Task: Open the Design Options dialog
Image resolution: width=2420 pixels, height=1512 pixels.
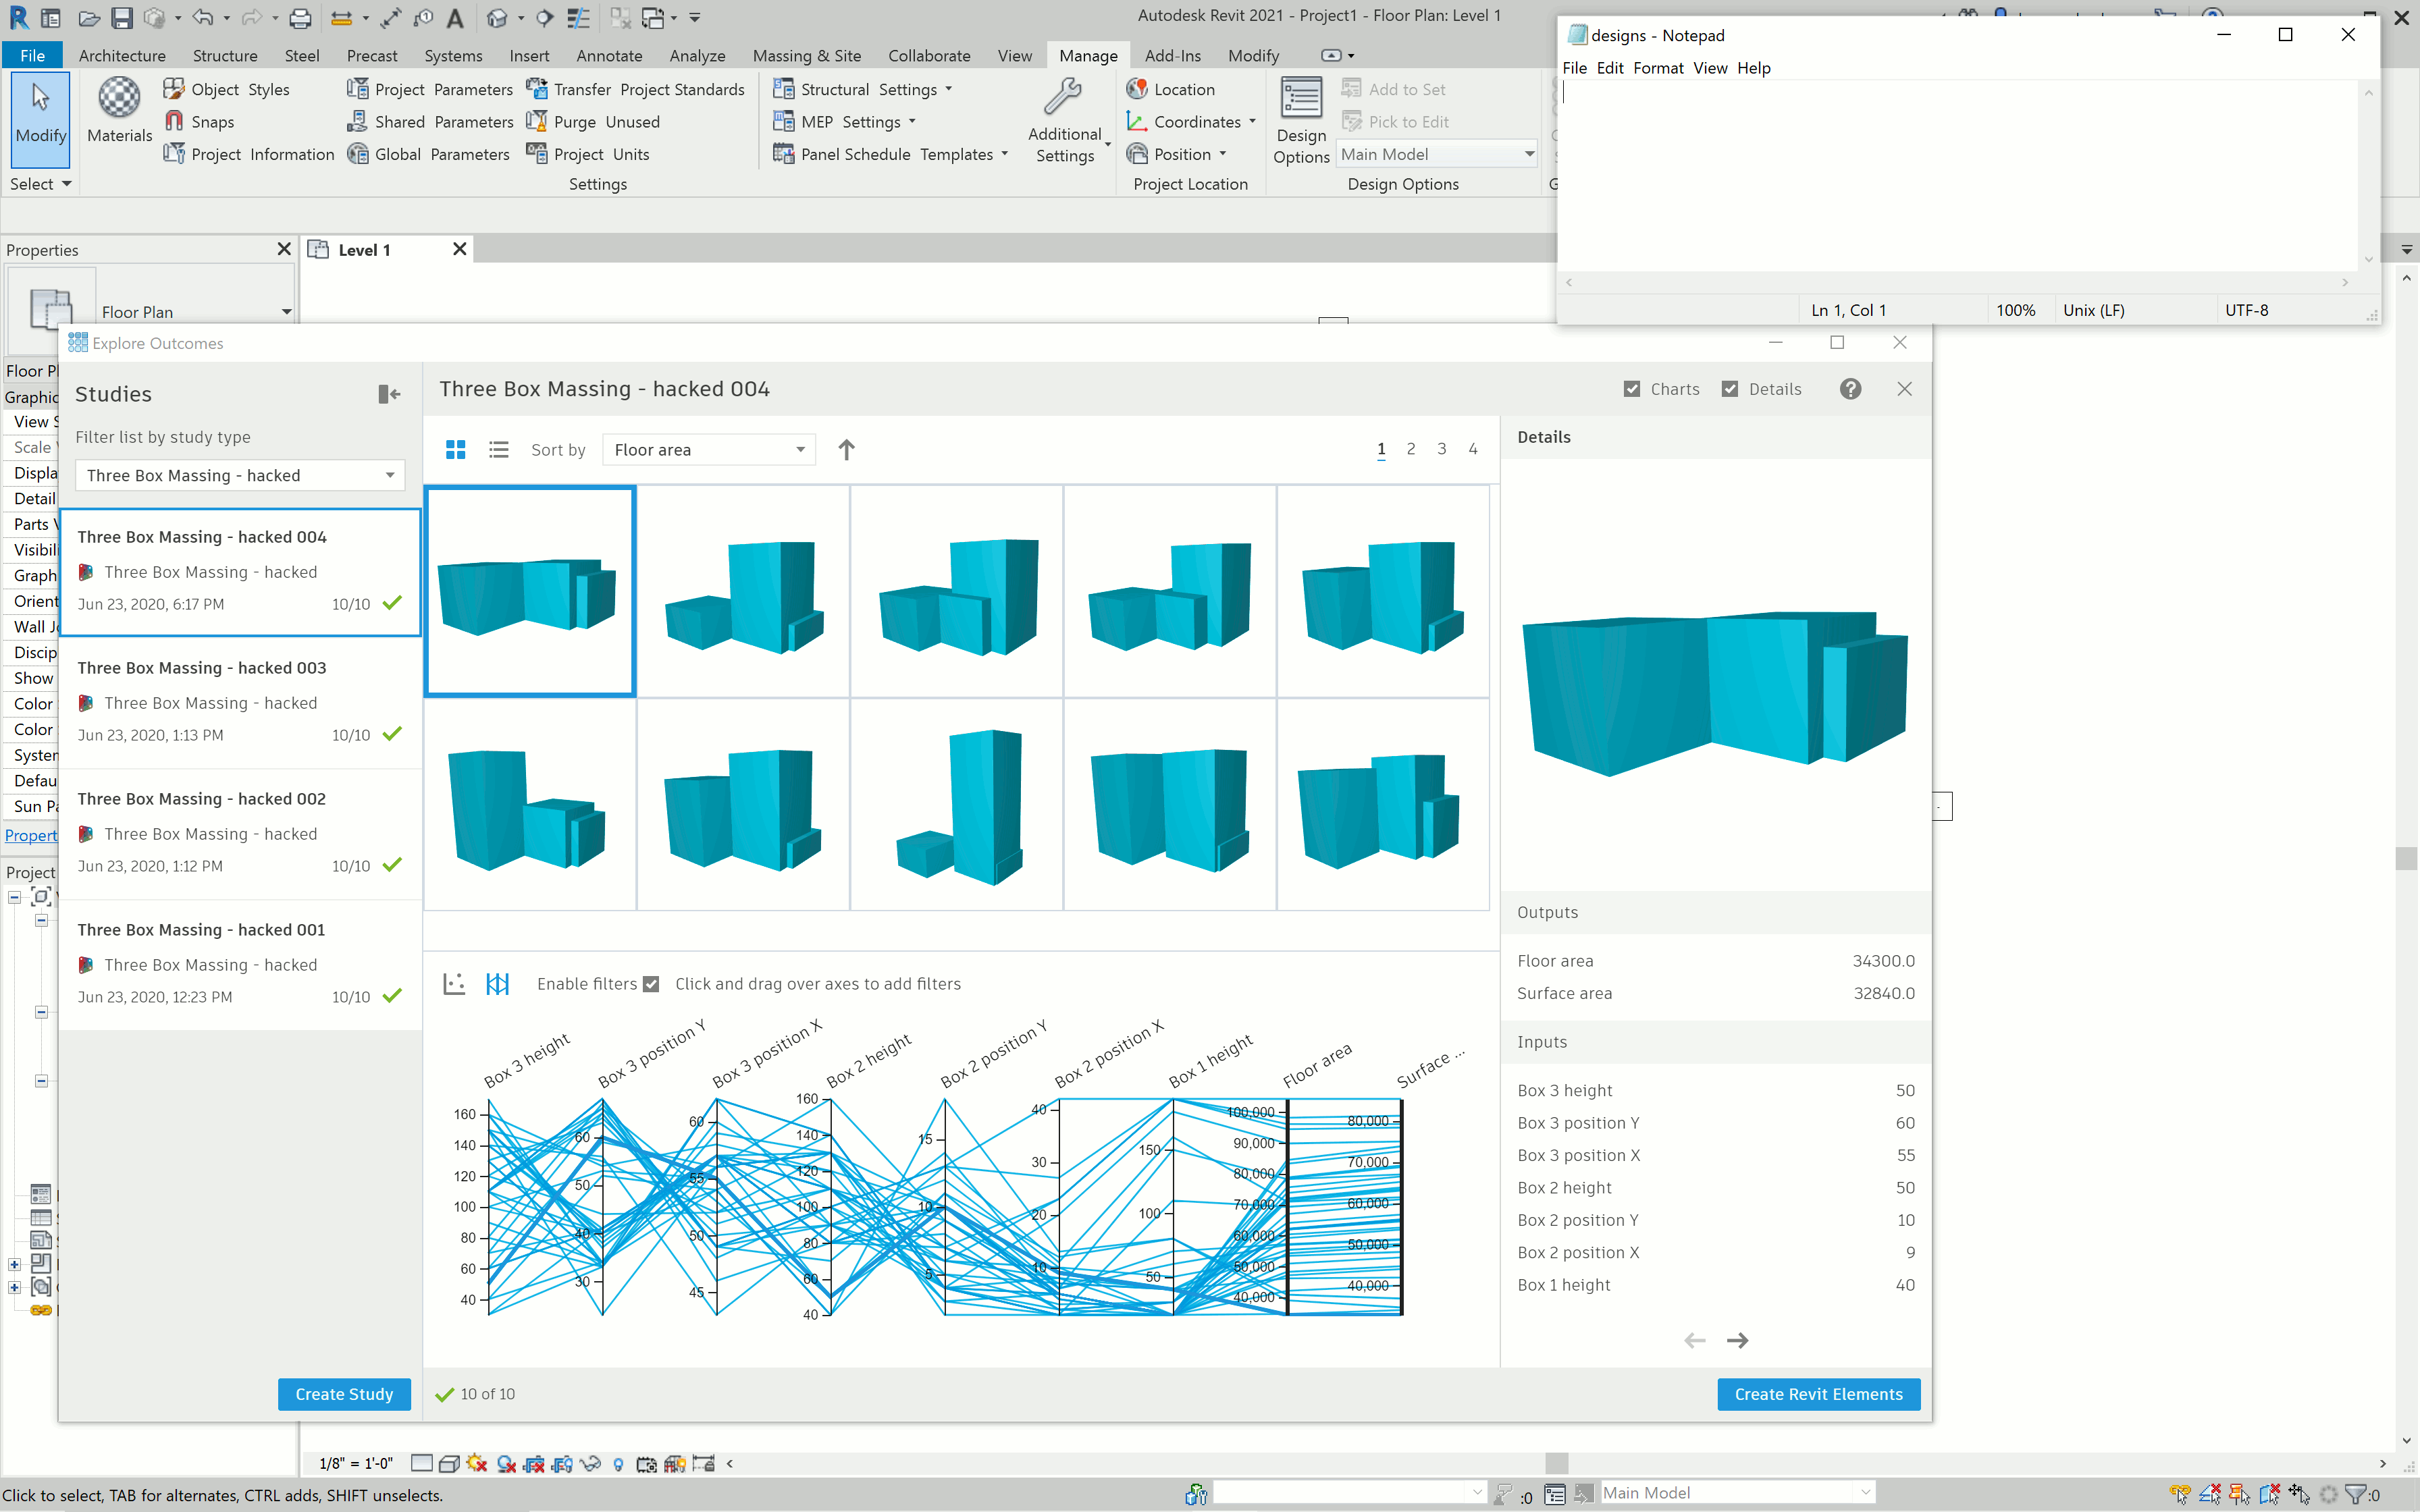Action: click(x=1301, y=121)
